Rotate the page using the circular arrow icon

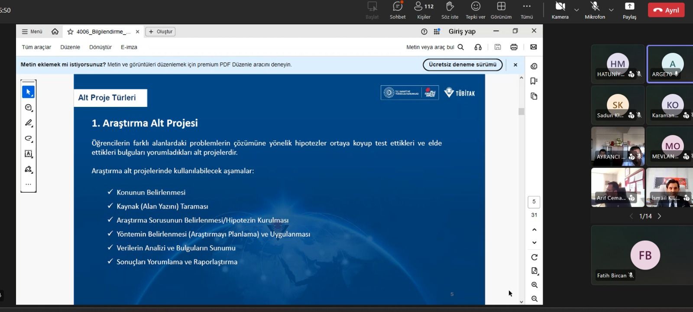click(534, 257)
